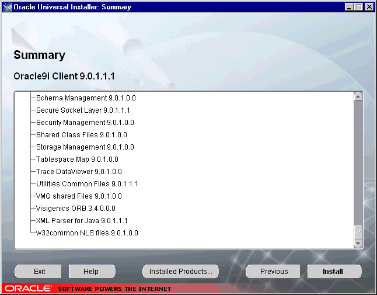Click the scrollbar thumb in summary list
Viewport: 377px width, 295px height.
tap(358, 232)
